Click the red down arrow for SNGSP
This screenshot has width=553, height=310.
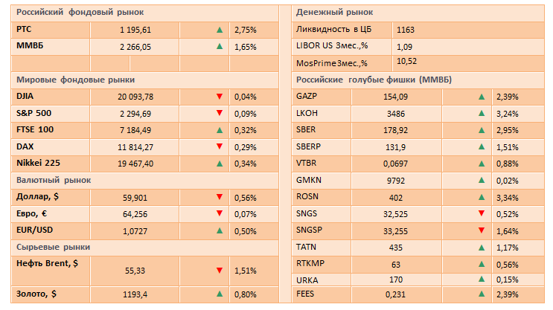pyautogui.click(x=482, y=230)
